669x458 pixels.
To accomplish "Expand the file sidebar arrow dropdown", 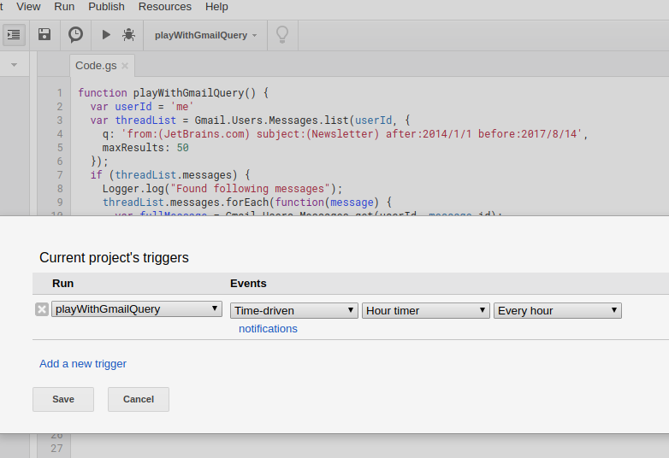I will [14, 65].
